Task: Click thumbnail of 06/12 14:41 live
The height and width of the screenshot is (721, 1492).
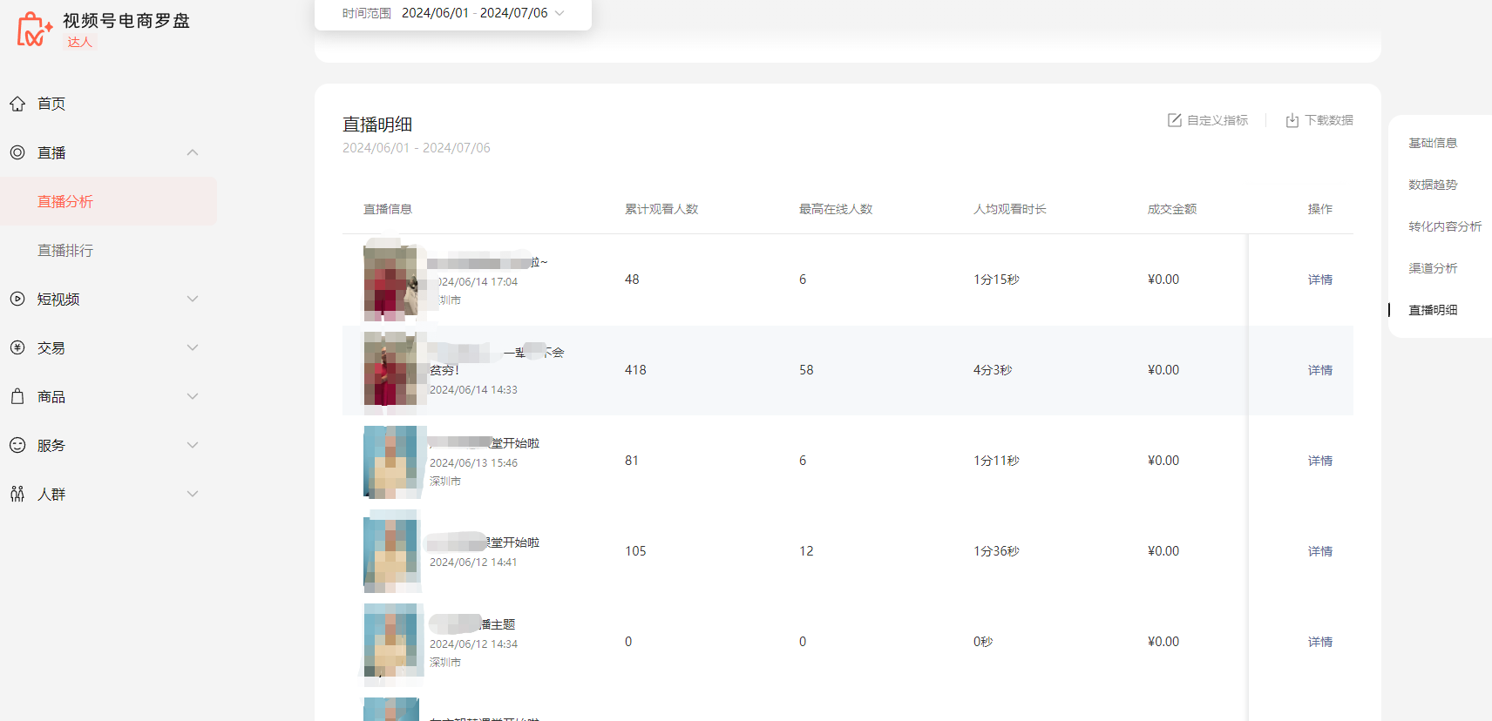Action: coord(391,551)
